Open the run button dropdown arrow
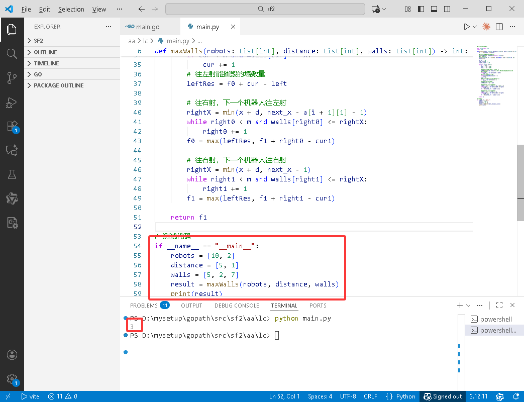This screenshot has width=524, height=402. coord(475,27)
